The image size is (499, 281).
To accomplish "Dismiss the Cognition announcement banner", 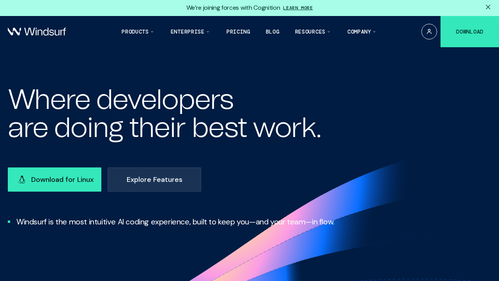I will coord(488,7).
